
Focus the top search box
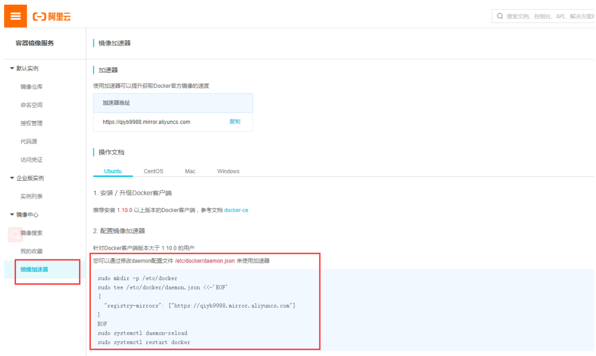[543, 16]
